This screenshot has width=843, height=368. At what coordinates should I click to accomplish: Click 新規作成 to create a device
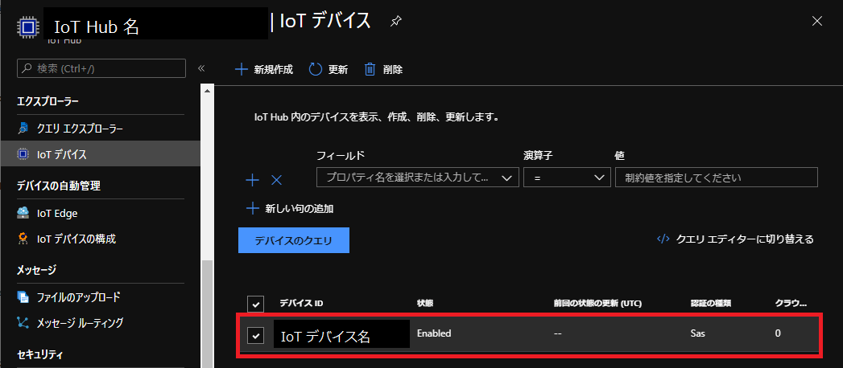pyautogui.click(x=265, y=69)
